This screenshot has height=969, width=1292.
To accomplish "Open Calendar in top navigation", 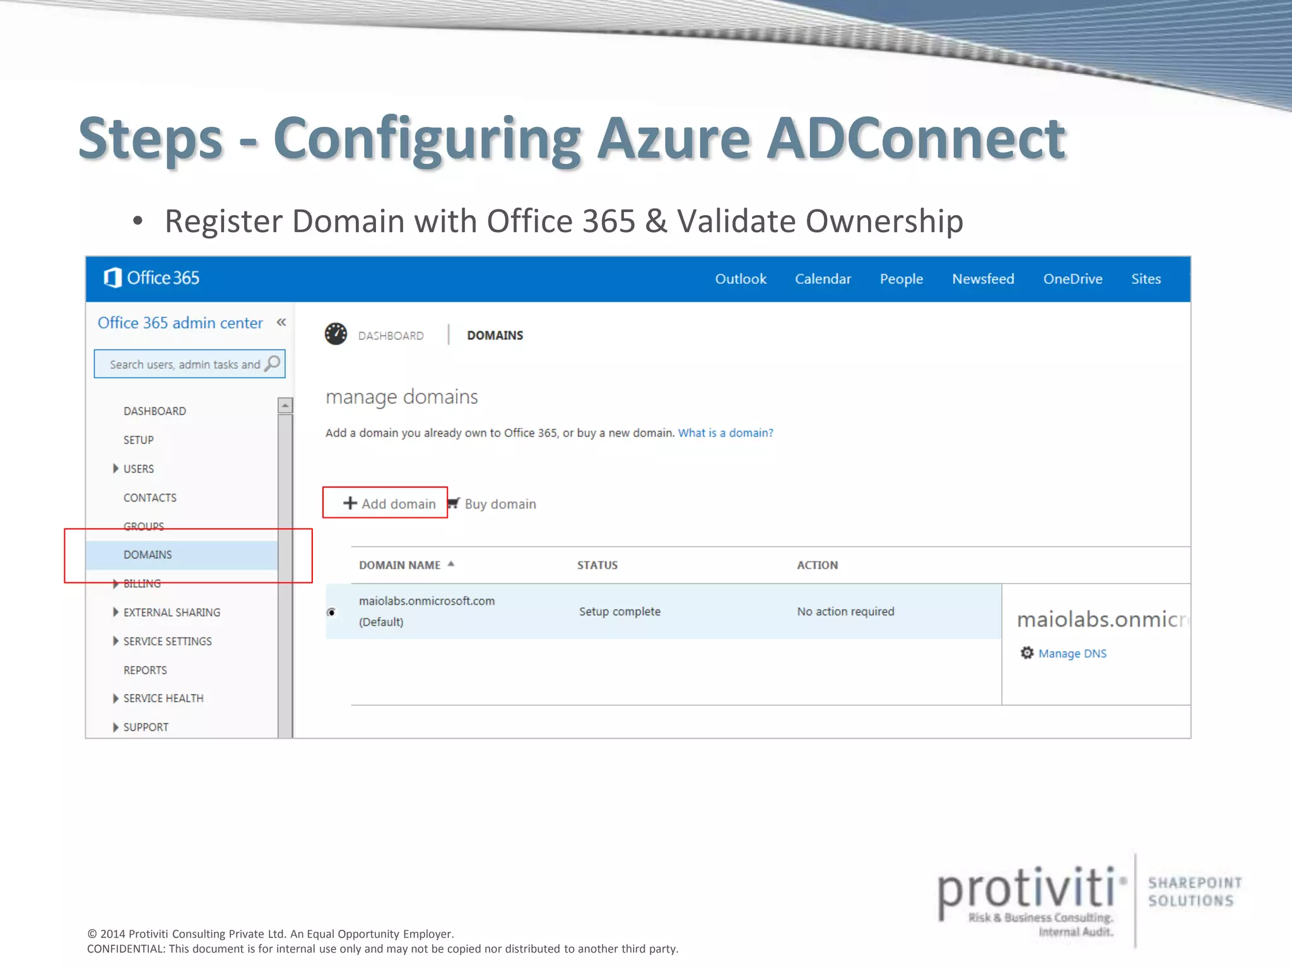I will (x=823, y=279).
